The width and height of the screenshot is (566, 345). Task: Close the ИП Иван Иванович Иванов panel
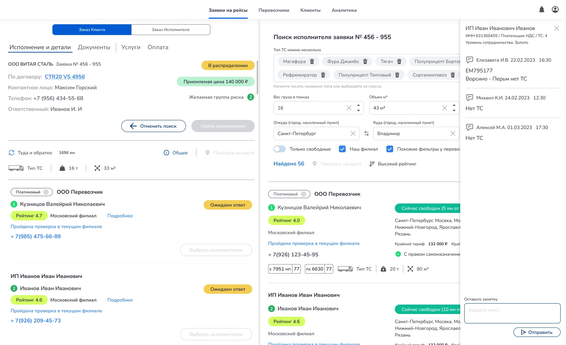point(557,28)
